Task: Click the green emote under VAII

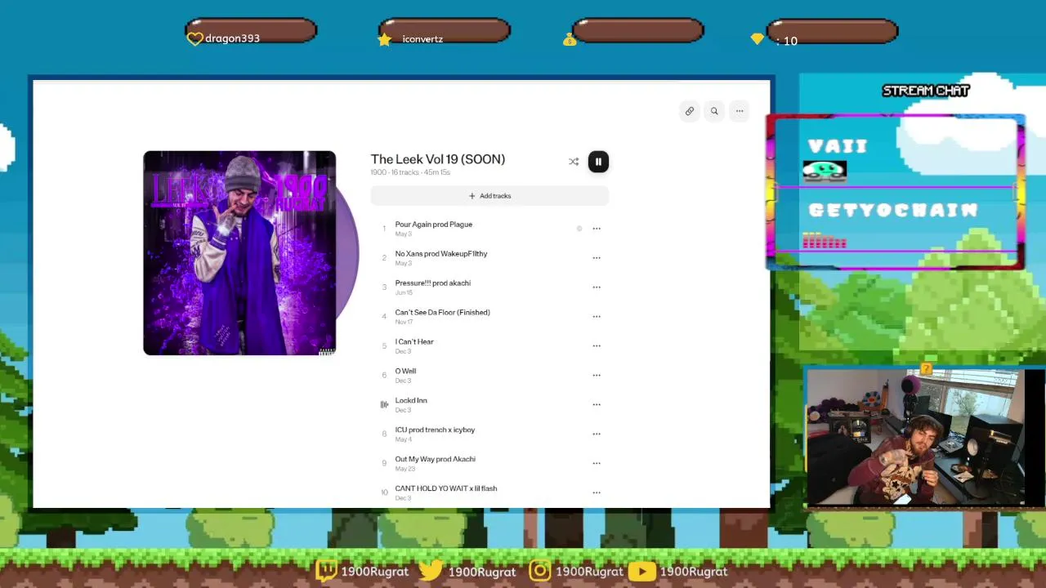Action: (825, 170)
